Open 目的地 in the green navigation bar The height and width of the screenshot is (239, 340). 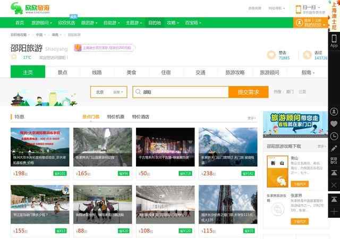pyautogui.click(x=154, y=23)
